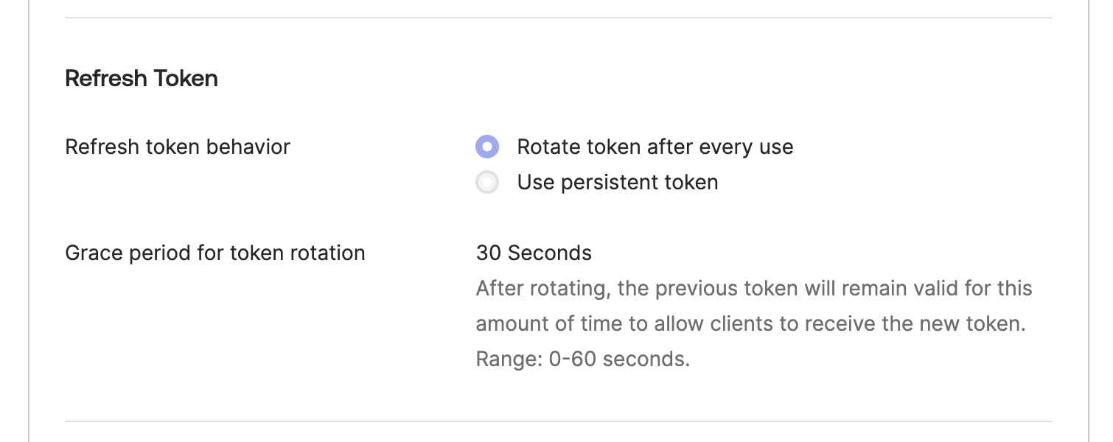Click the number "30" in the grace period value
Screen dimensions: 1113x442
(x=489, y=253)
